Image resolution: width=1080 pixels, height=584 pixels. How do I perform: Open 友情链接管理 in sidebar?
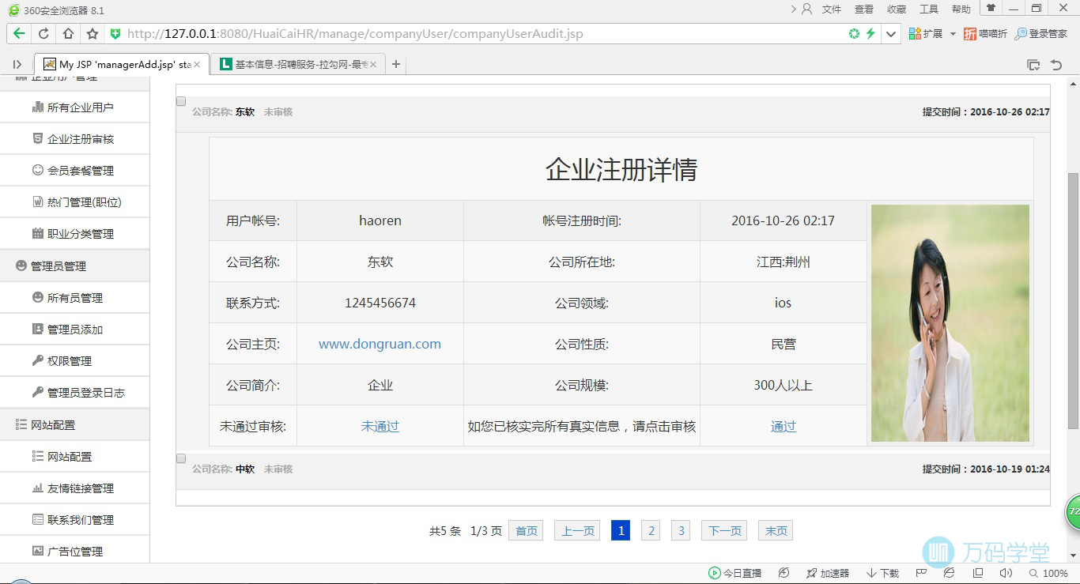(x=75, y=488)
